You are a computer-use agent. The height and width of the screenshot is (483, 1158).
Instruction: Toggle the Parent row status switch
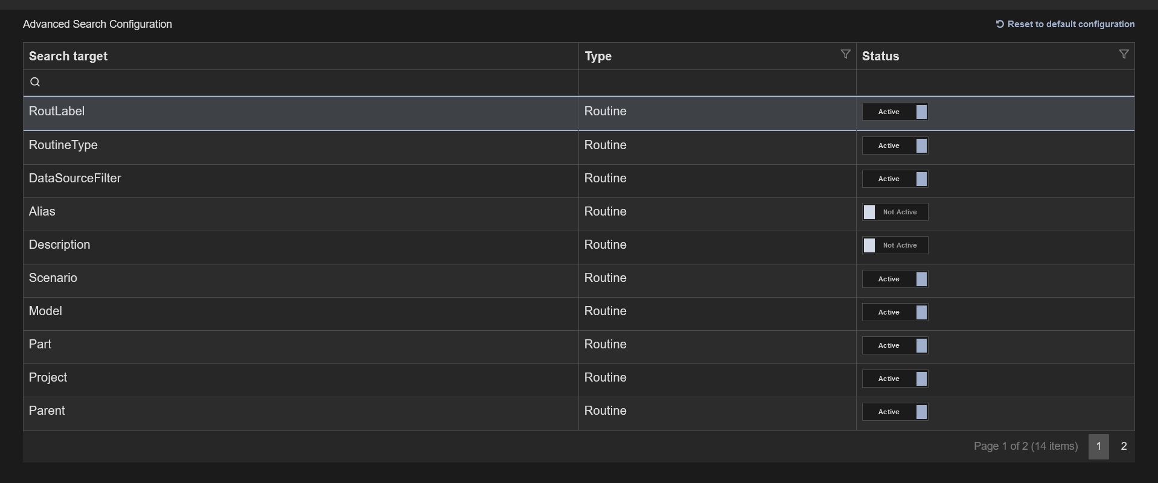tap(895, 412)
